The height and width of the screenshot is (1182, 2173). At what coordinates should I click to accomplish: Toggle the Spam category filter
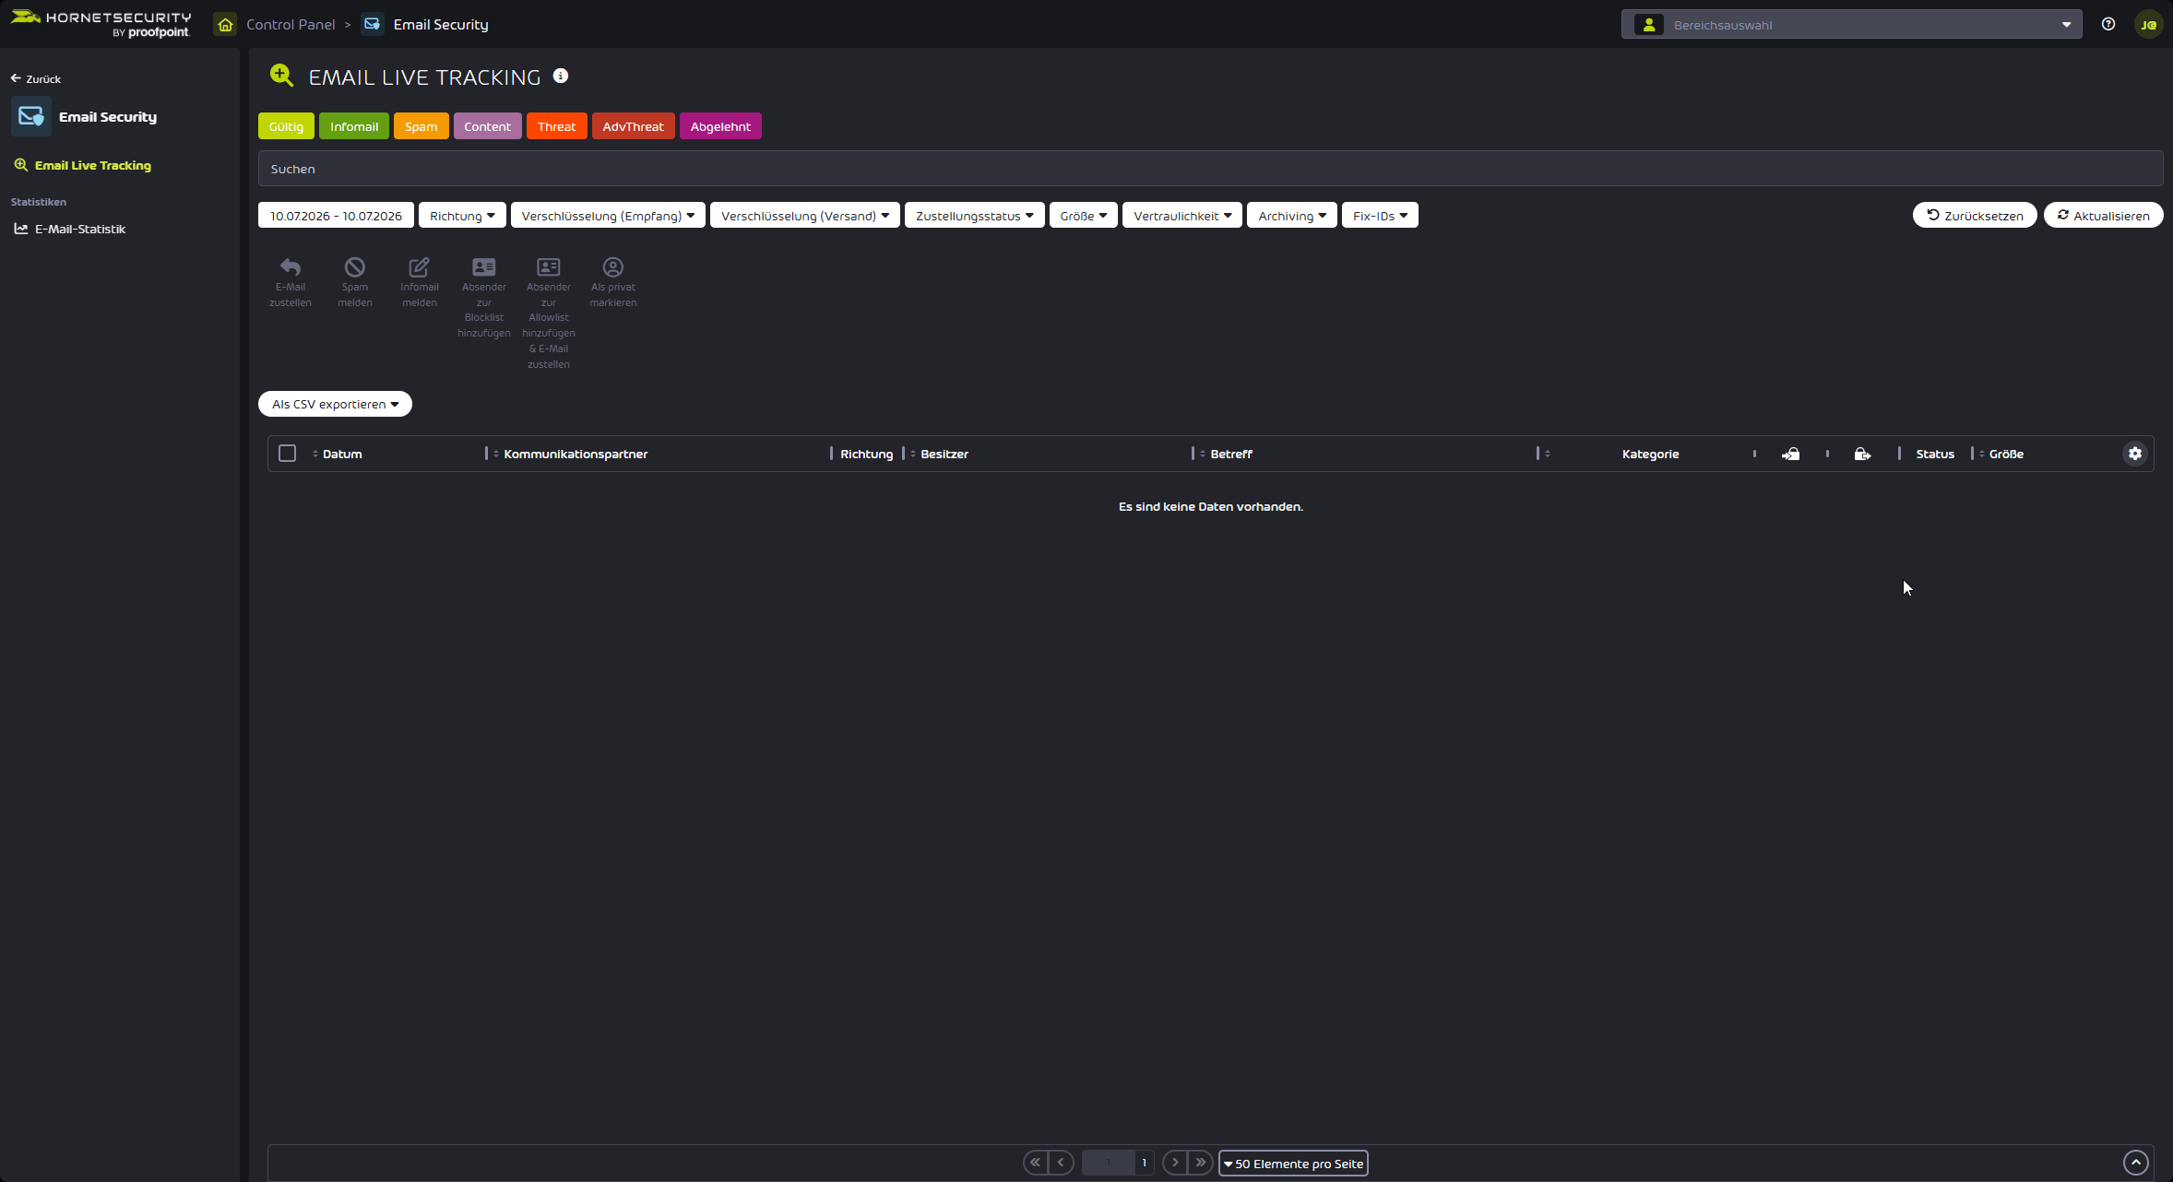coord(422,126)
